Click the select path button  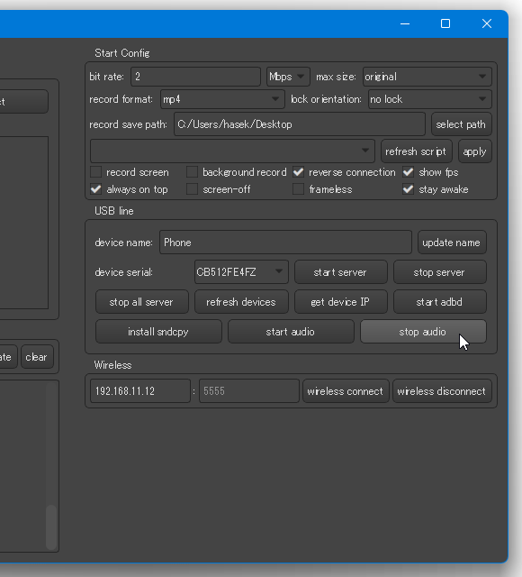(x=462, y=124)
